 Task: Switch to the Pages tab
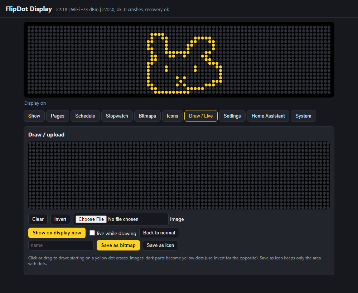pos(58,116)
